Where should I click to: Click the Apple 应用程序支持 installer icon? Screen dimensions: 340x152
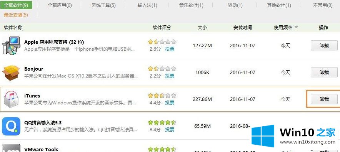(11, 45)
